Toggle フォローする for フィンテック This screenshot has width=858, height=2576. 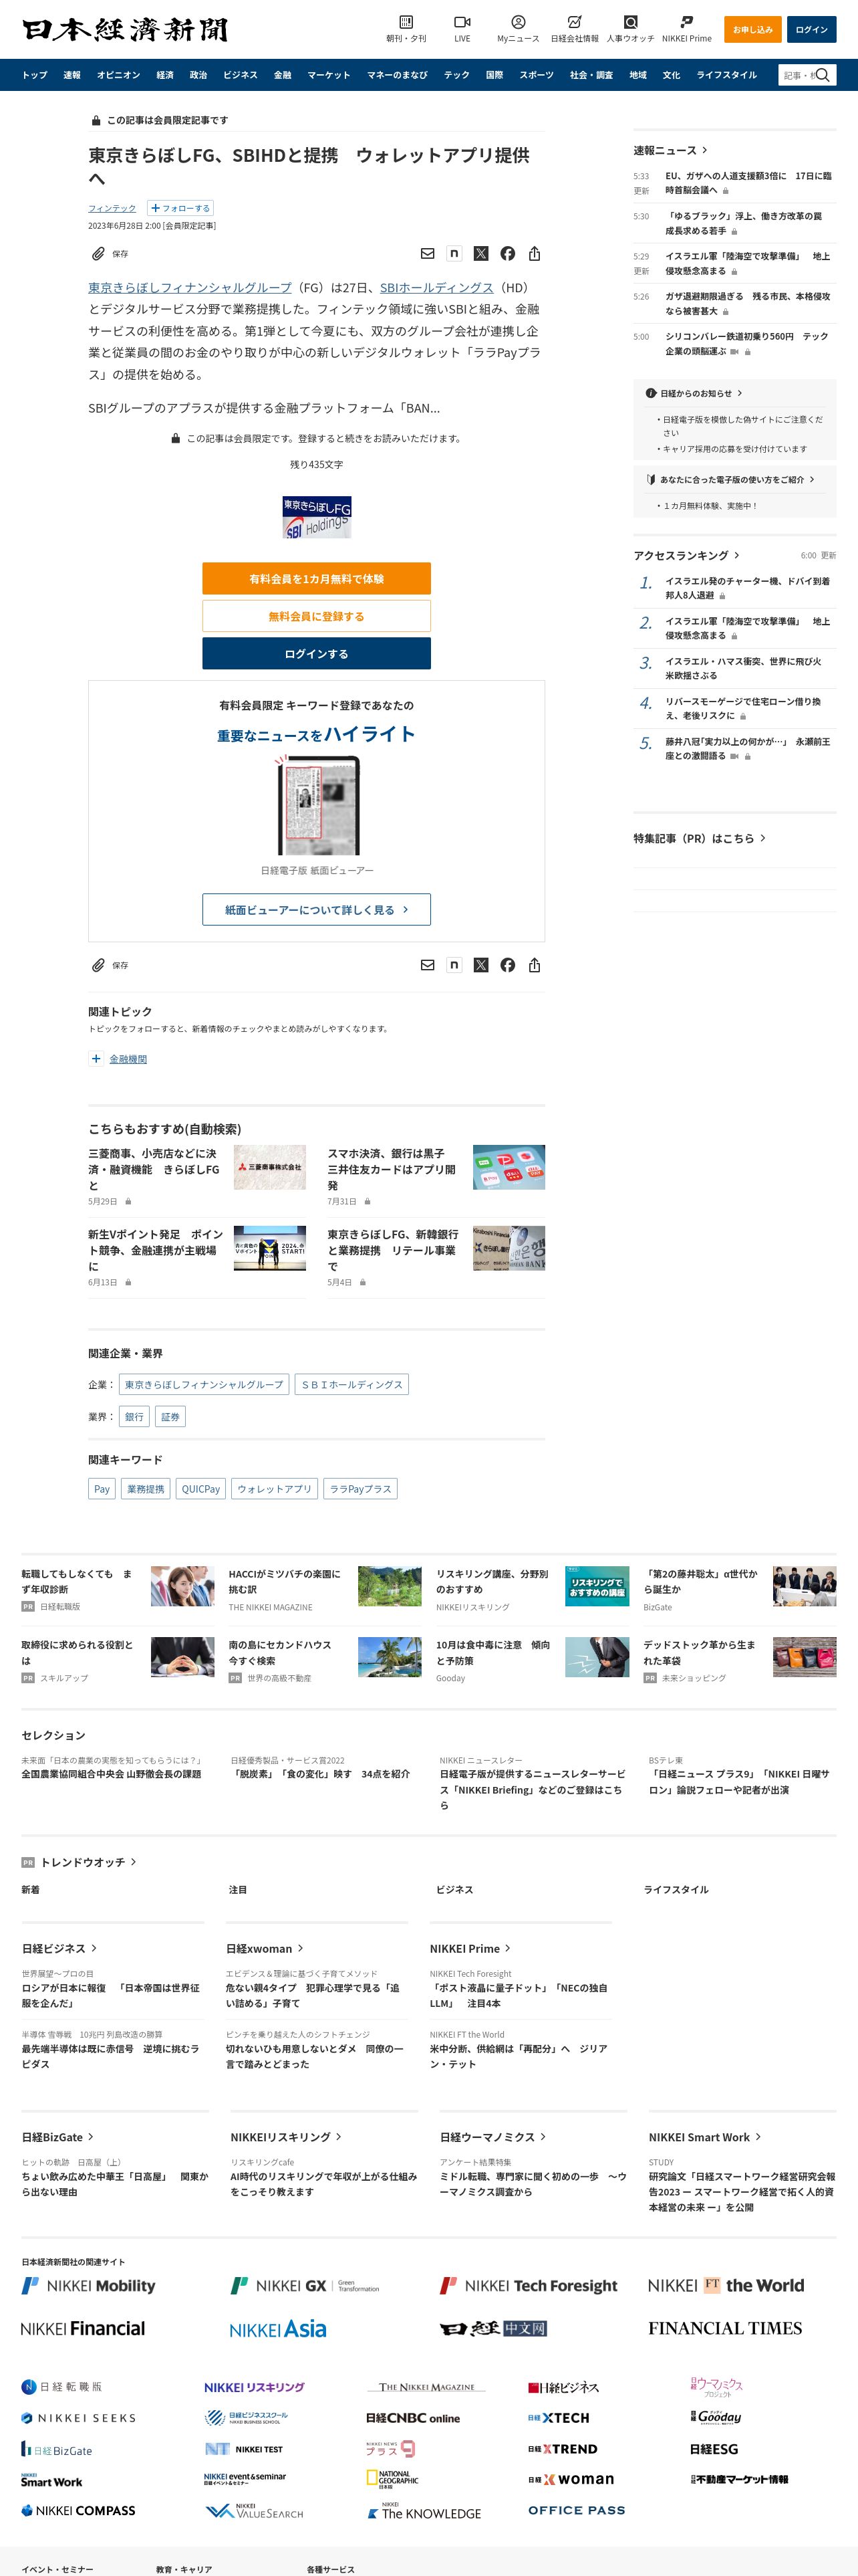(180, 208)
